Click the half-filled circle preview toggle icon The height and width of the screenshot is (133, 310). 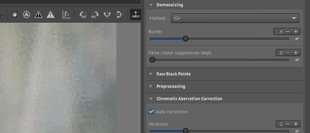click(14, 14)
